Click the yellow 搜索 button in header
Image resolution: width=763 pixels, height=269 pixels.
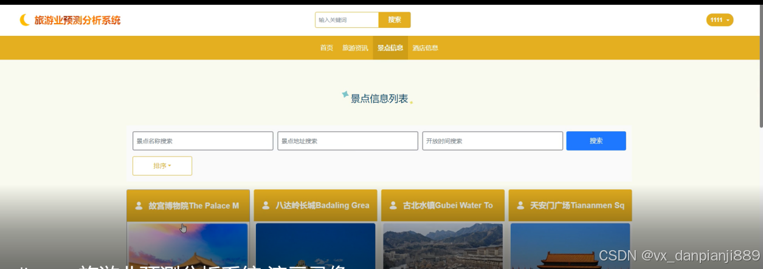(x=395, y=20)
